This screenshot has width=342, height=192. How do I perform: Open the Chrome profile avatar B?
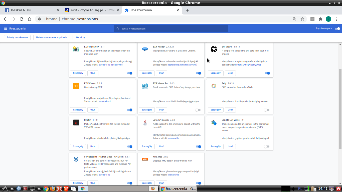point(328,19)
